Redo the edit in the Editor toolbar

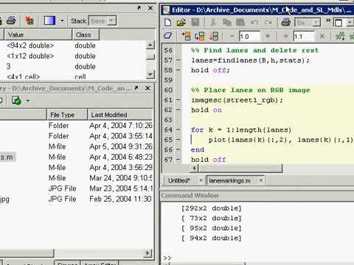click(x=268, y=23)
